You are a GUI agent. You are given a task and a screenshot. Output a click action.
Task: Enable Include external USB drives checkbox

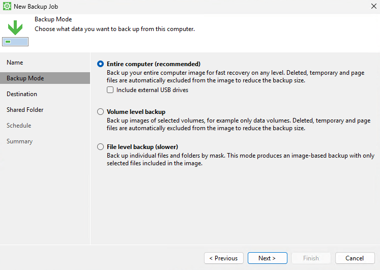tap(110, 90)
